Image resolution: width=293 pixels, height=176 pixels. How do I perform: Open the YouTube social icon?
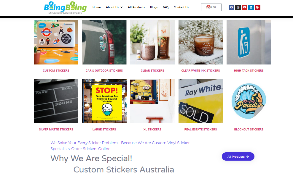(x=244, y=7)
